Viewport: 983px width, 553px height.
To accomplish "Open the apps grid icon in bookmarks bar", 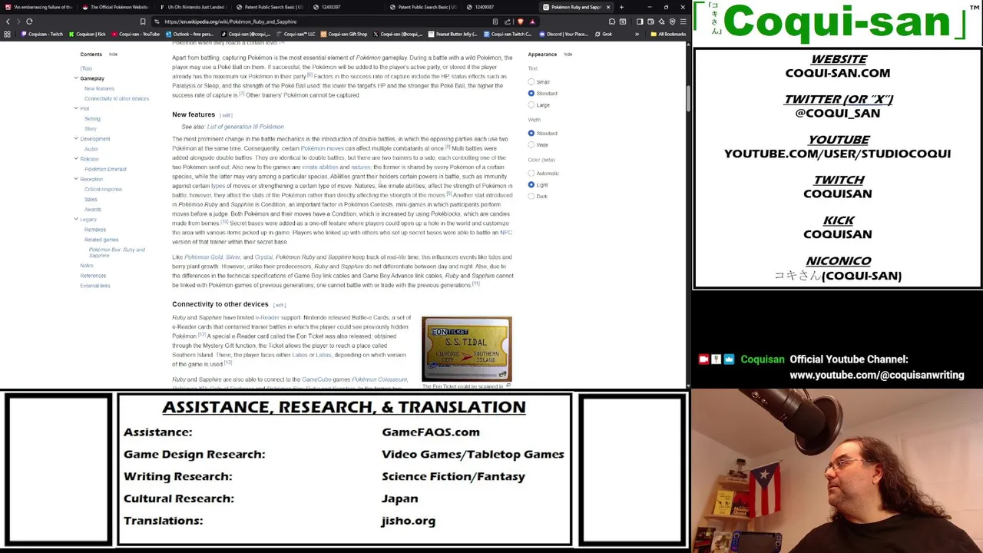I will click(7, 34).
